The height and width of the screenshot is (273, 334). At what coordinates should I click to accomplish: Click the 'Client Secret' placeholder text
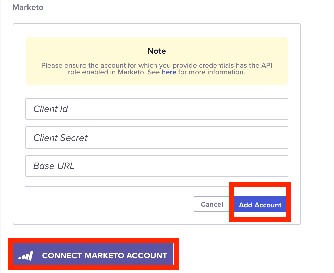pos(60,138)
